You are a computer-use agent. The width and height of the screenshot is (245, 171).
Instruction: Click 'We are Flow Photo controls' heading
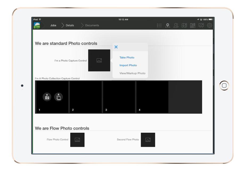62,128
